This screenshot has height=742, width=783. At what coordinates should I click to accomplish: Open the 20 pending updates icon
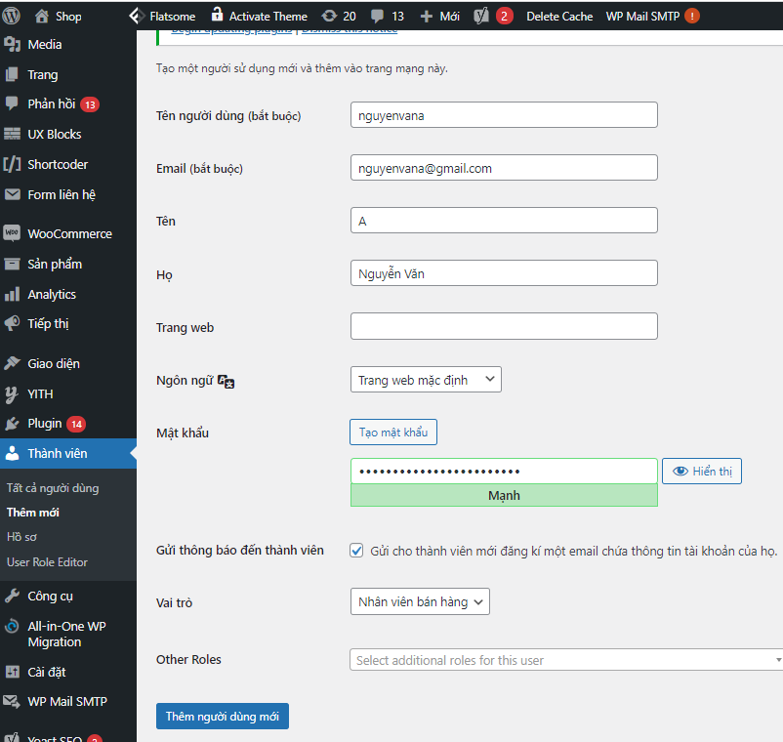(x=329, y=16)
